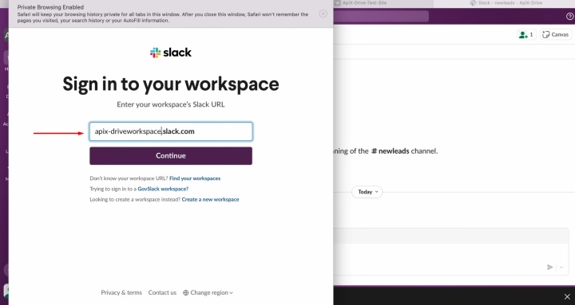Click the Continue button
The height and width of the screenshot is (305, 575).
tap(171, 156)
